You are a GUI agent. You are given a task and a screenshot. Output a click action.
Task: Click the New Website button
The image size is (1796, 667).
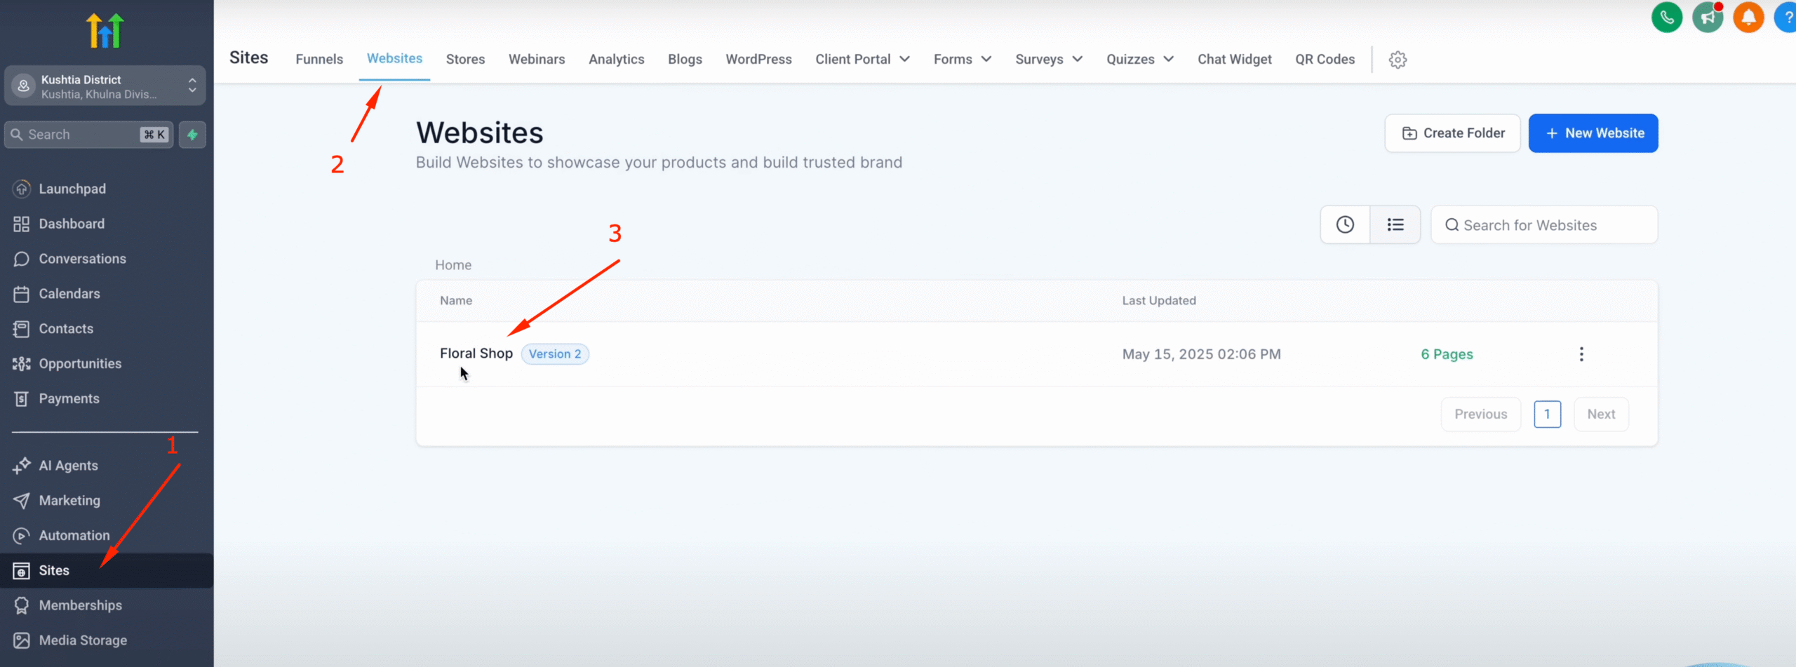pos(1593,133)
